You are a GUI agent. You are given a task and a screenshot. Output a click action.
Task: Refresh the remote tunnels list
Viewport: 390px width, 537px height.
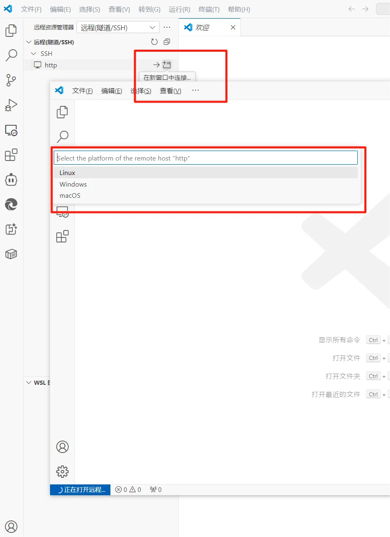pyautogui.click(x=154, y=41)
